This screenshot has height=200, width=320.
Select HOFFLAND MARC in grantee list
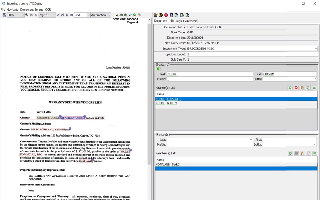click(236, 165)
